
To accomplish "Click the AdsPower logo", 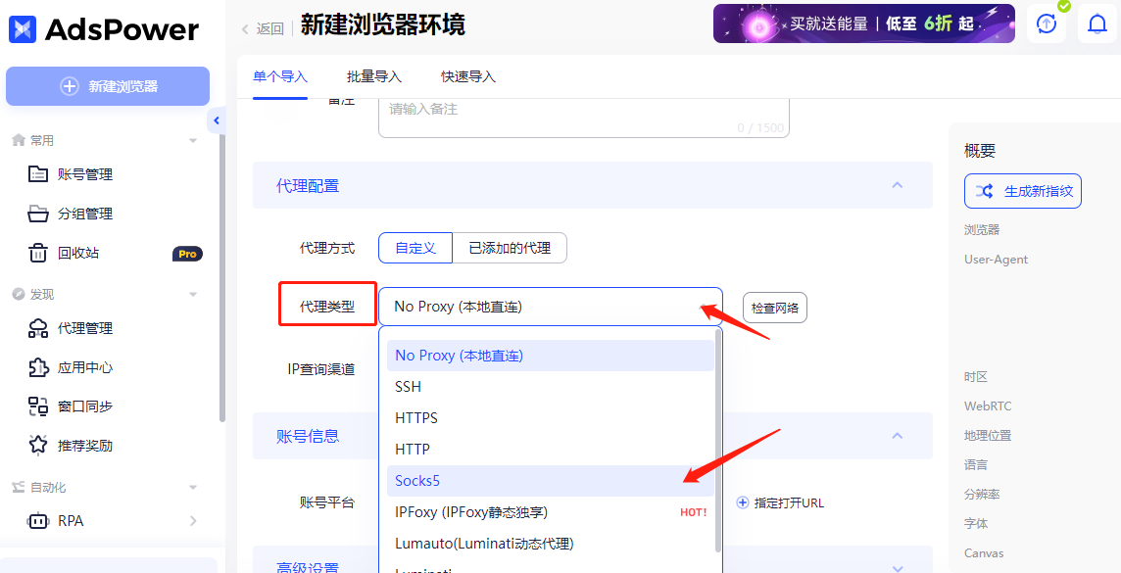I will pyautogui.click(x=104, y=29).
